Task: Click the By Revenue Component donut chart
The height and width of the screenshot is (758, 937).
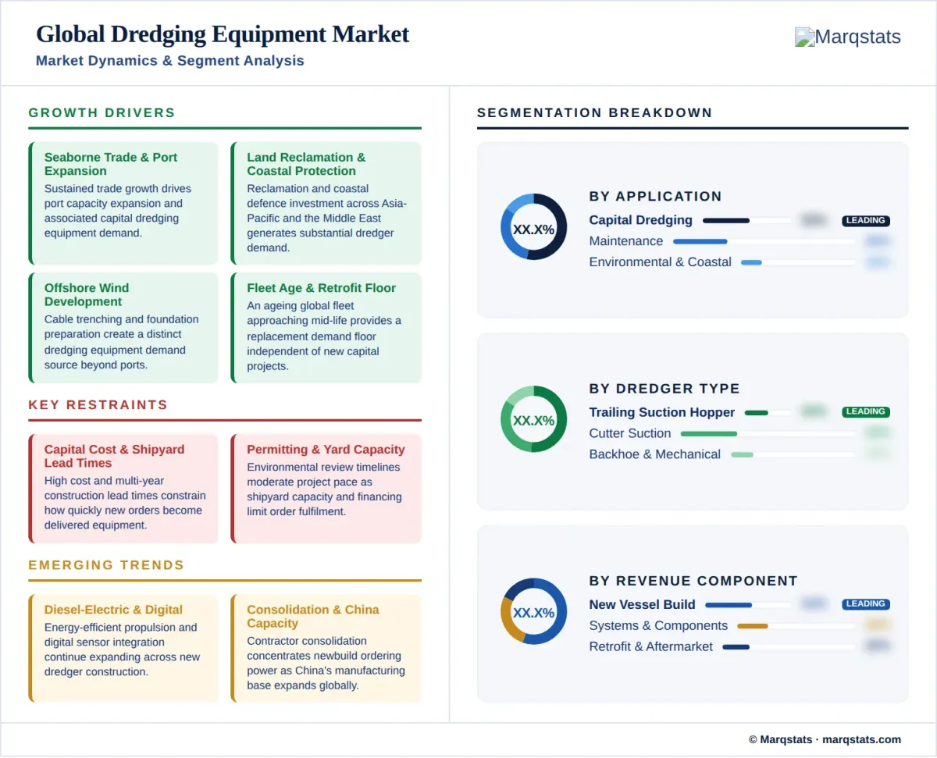Action: coord(534,611)
